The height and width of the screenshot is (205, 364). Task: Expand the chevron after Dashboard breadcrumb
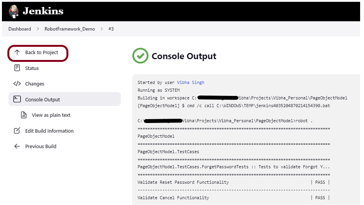point(38,29)
